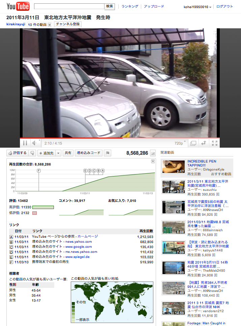Open the ランキング page
Screen dimensions: 241x326
tap(130, 6)
